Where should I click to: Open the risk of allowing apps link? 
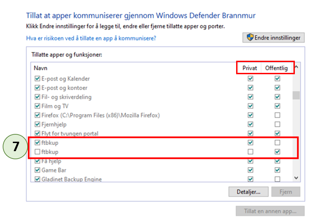[x=91, y=38]
